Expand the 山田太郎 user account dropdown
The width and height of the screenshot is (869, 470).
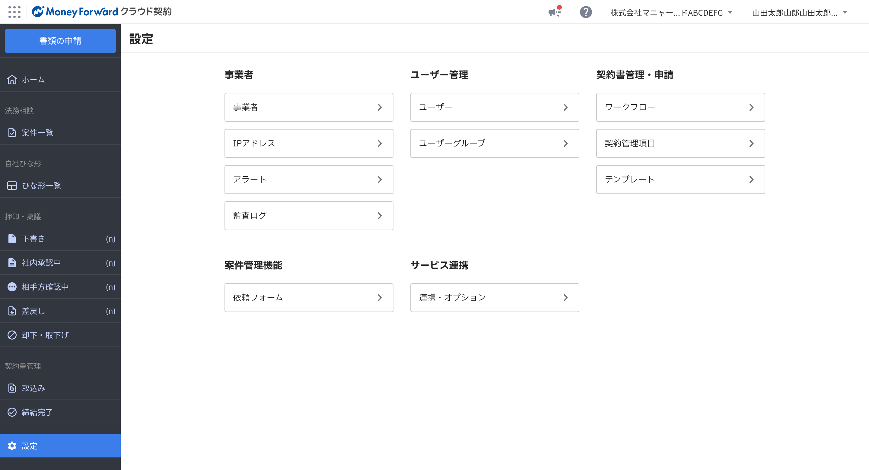point(800,12)
